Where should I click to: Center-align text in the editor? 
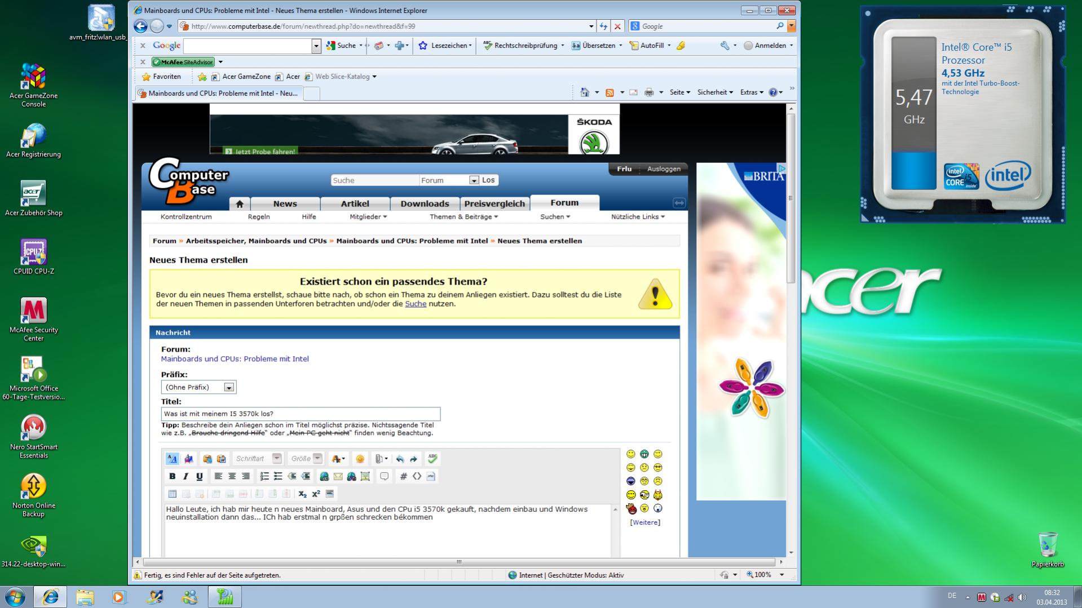coord(232,476)
